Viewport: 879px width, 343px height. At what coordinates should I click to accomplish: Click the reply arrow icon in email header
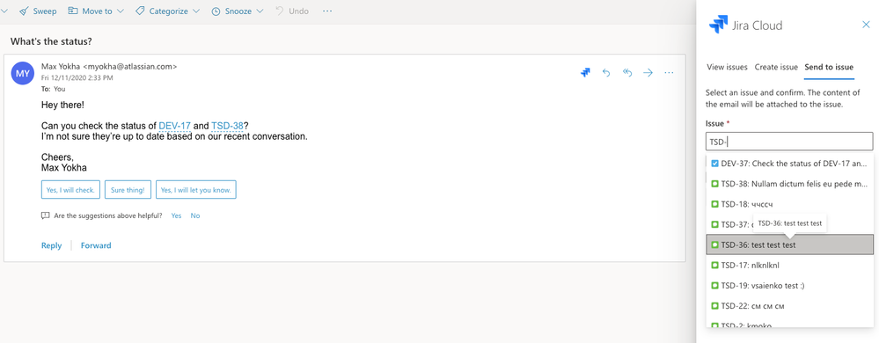pyautogui.click(x=606, y=72)
